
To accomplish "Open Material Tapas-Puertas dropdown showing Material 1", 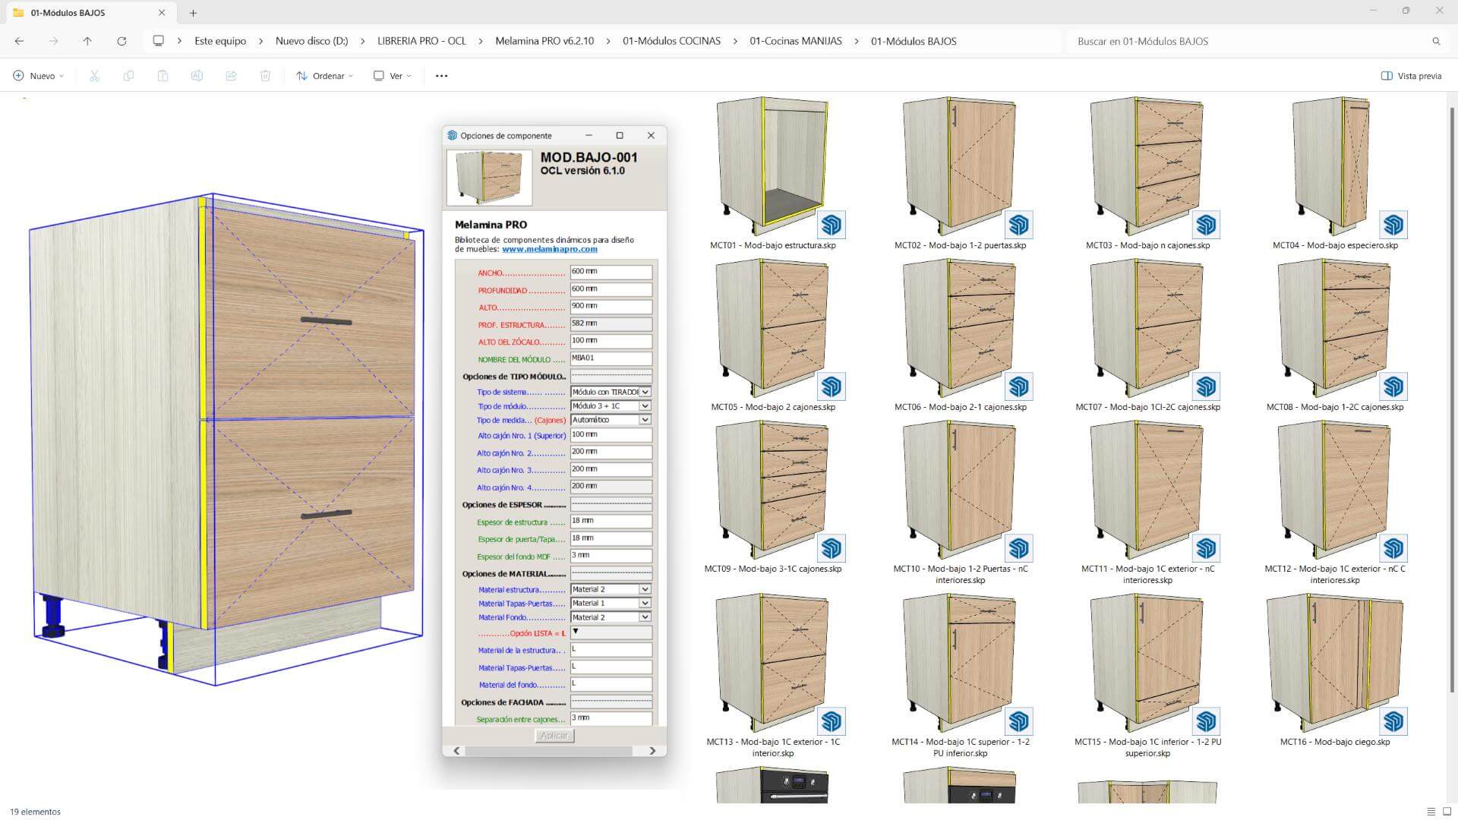I will (x=611, y=604).
